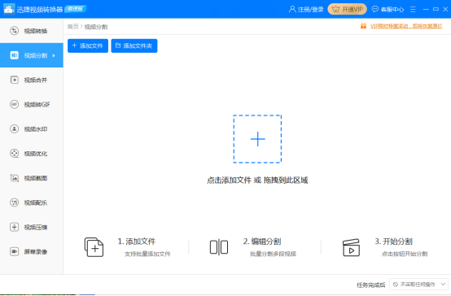
Task: Click the user profile icon in title bar
Action: [x=292, y=9]
